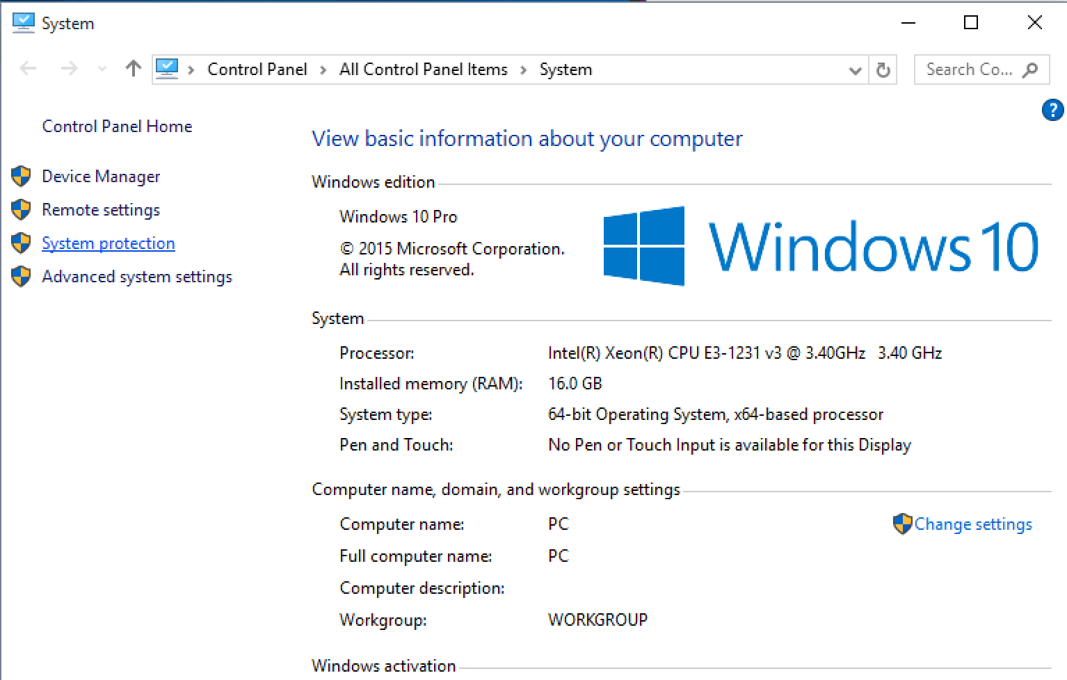The height and width of the screenshot is (680, 1067).
Task: Select All Control Panel Items breadcrumb
Action: click(x=423, y=70)
